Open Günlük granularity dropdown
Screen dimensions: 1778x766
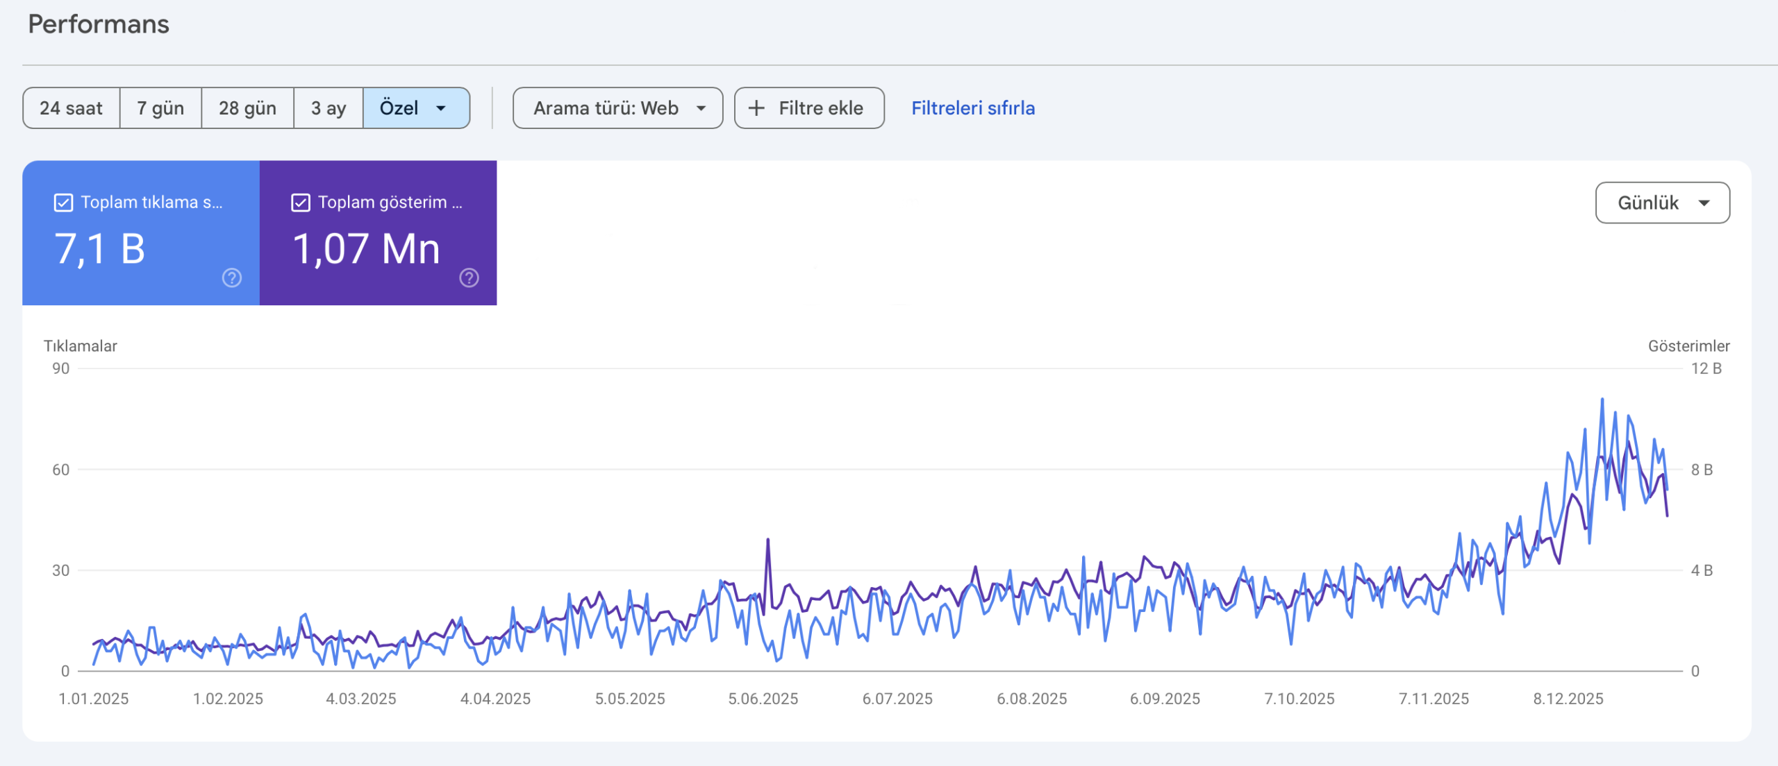point(1661,203)
